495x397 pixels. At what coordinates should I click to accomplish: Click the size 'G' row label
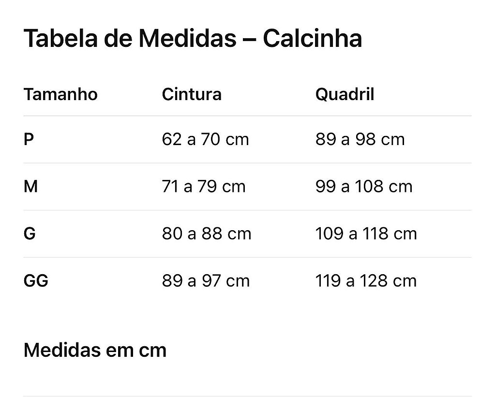pos(30,234)
